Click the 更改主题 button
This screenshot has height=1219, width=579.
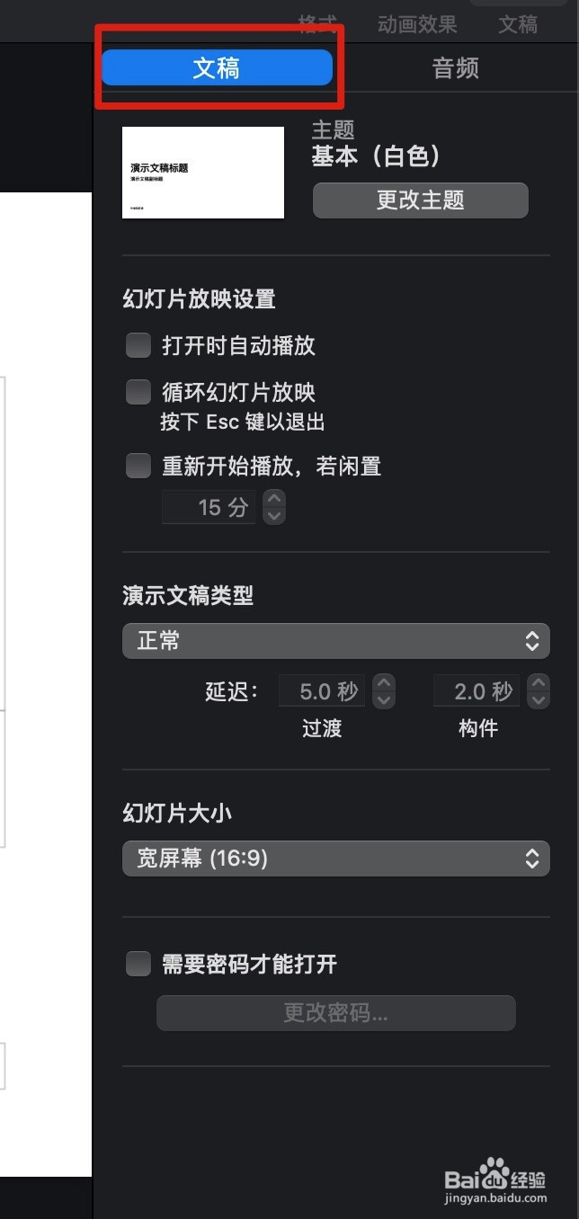tap(420, 200)
